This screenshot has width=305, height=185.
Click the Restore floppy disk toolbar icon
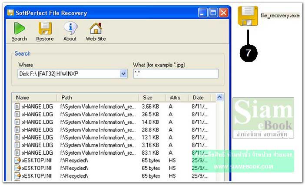click(45, 28)
